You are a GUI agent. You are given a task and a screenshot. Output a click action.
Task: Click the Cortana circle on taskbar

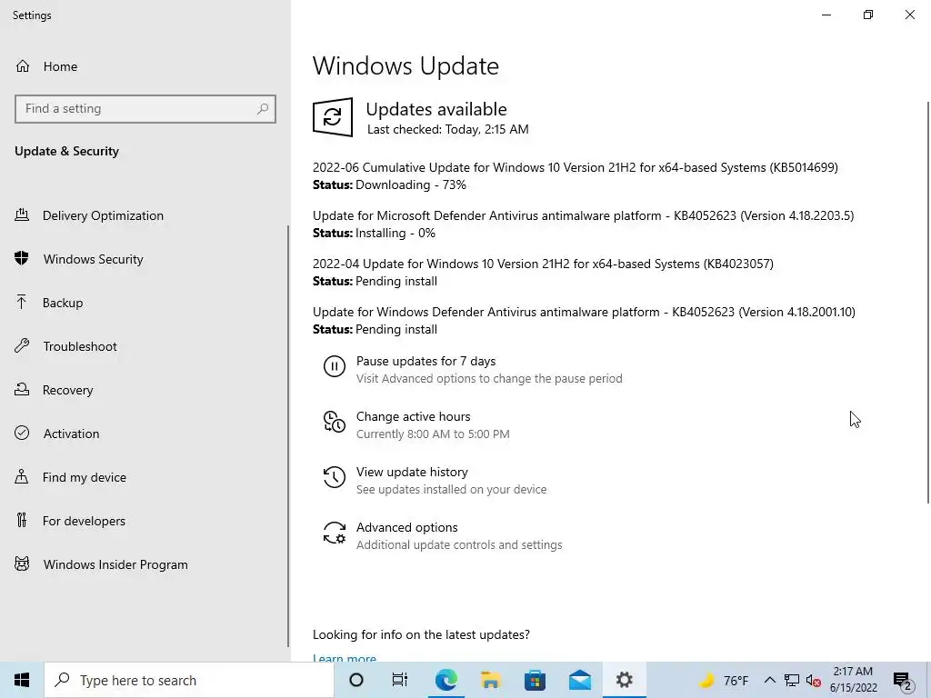[356, 680]
